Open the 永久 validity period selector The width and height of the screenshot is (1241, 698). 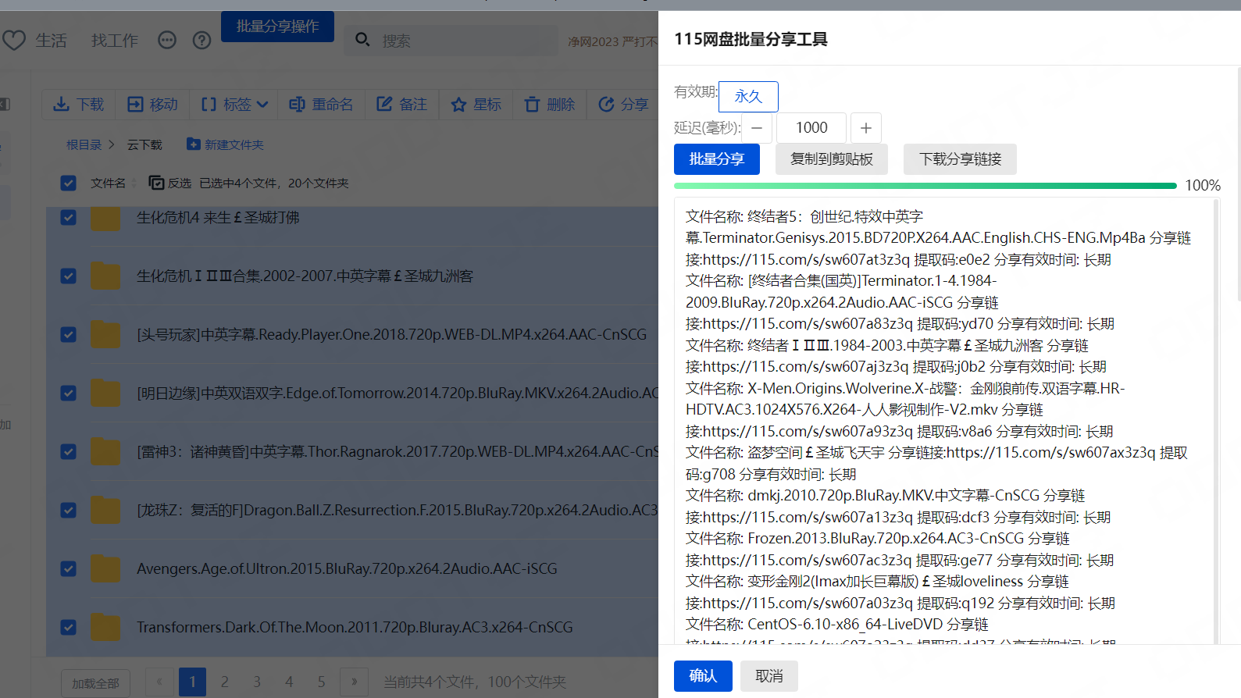(747, 96)
